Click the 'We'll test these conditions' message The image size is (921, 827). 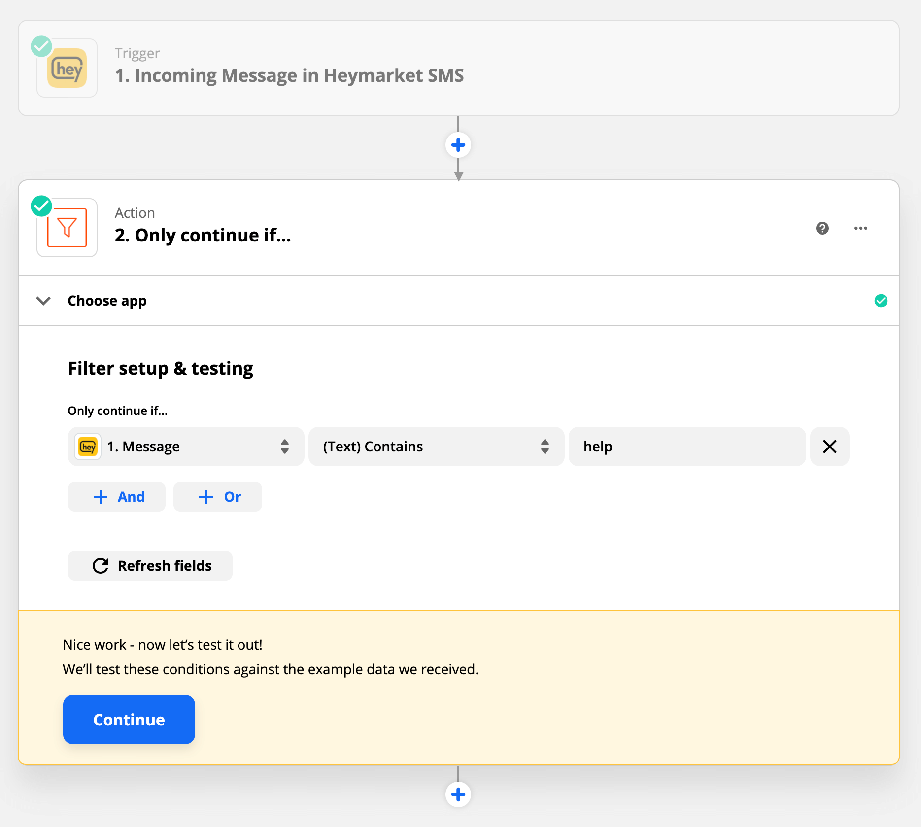pyautogui.click(x=271, y=669)
